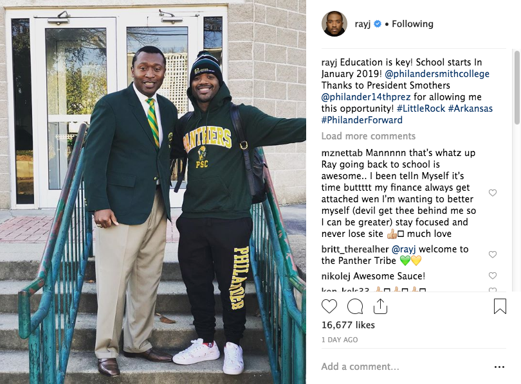Open the #PhilanderForward hashtag
The height and width of the screenshot is (384, 521).
[x=361, y=120]
